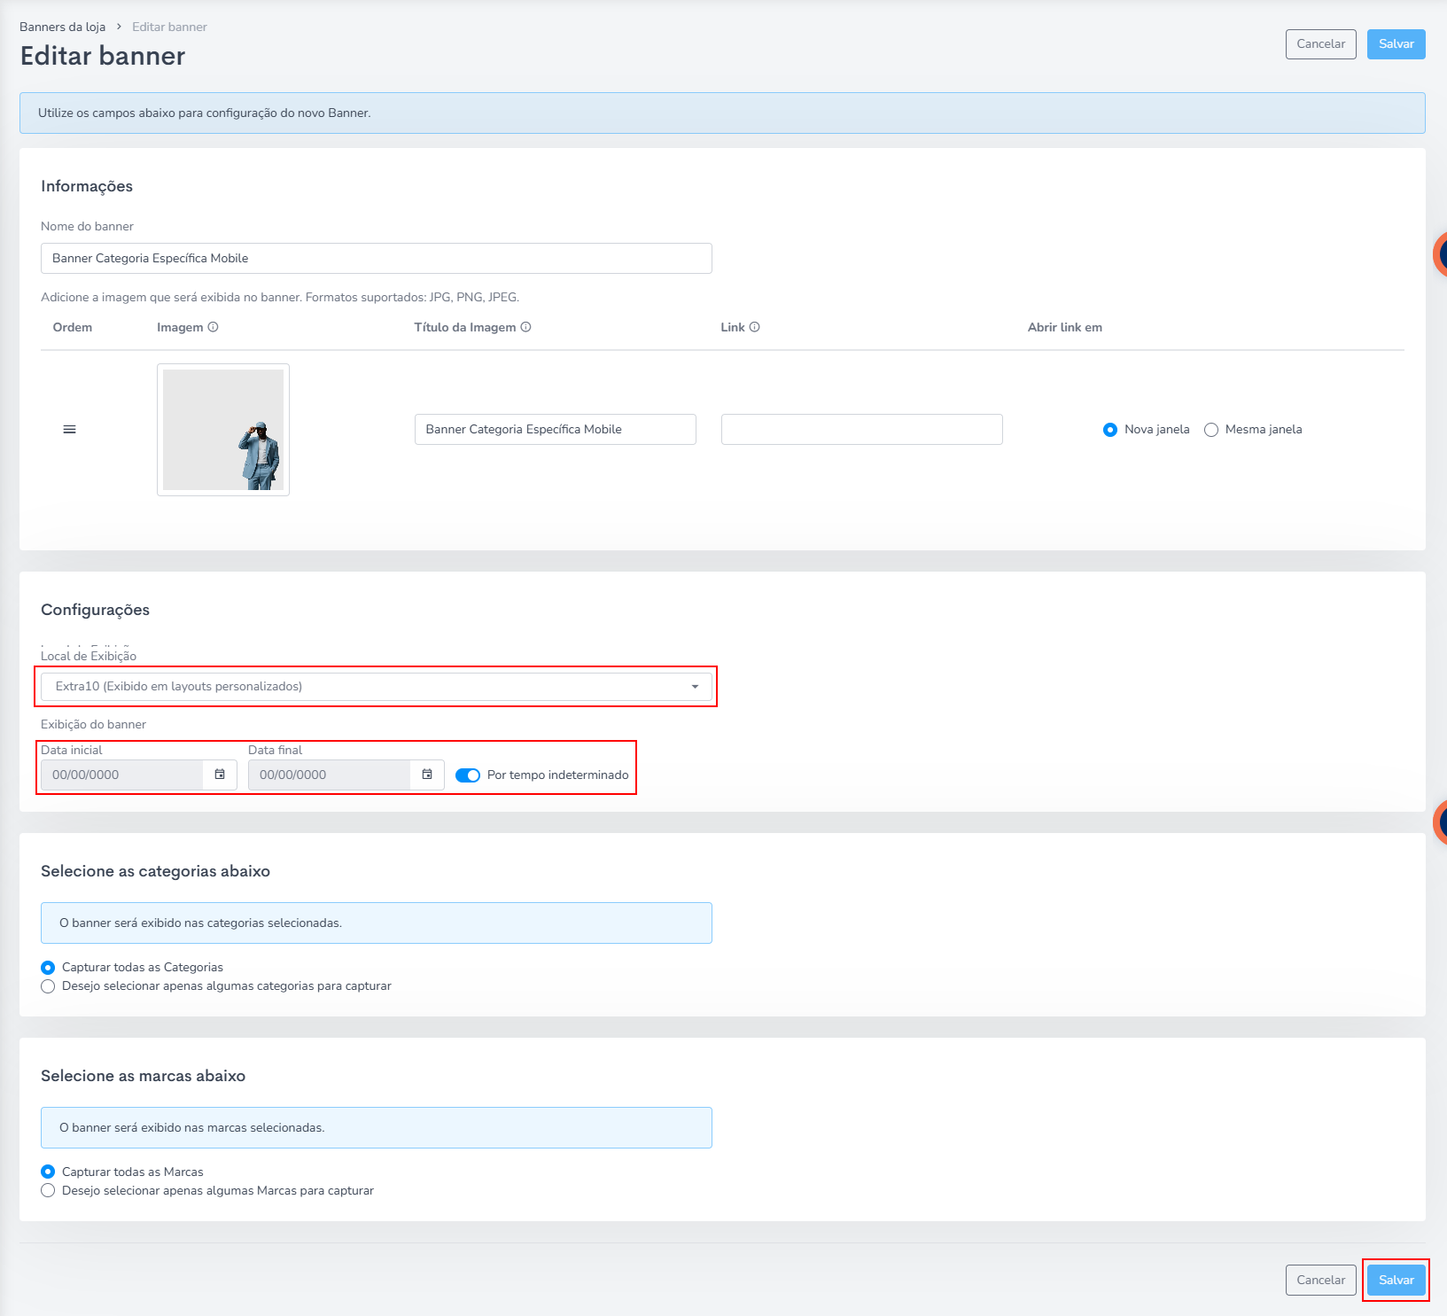Go to Banners da loja breadcrumb
This screenshot has height=1316, width=1447.
62,27
